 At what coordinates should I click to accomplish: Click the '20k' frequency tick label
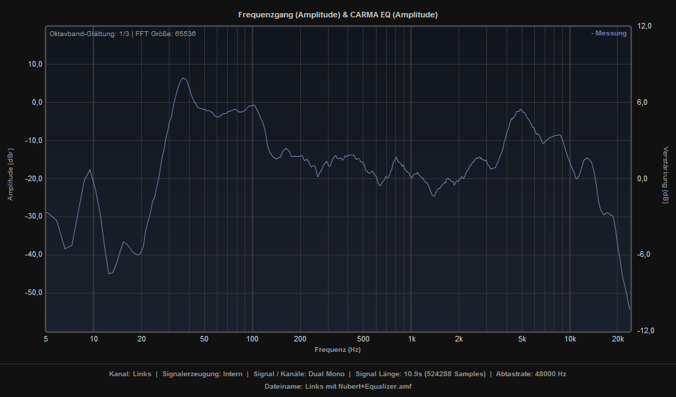(x=618, y=339)
